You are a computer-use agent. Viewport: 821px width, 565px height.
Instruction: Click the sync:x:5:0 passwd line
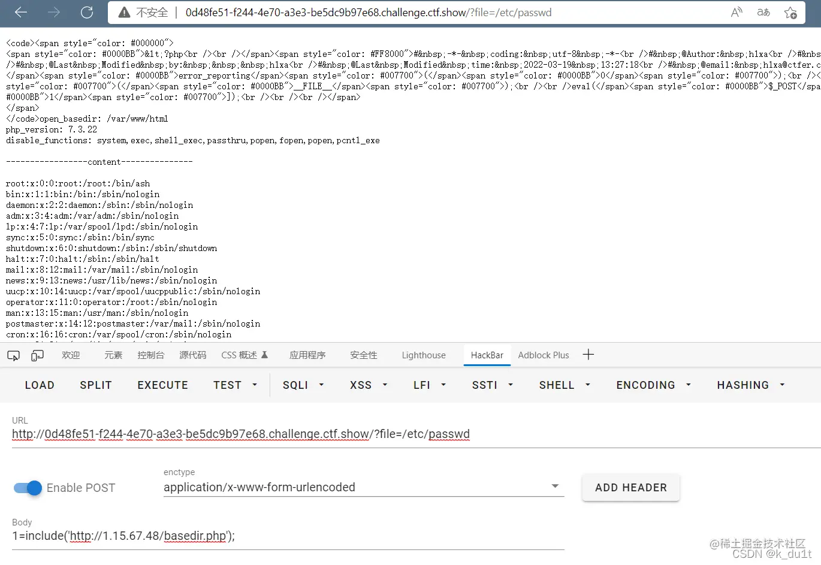(x=80, y=237)
